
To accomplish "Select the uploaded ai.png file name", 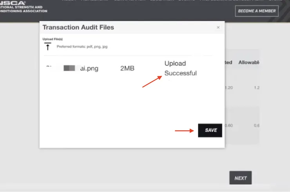I will [x=89, y=68].
